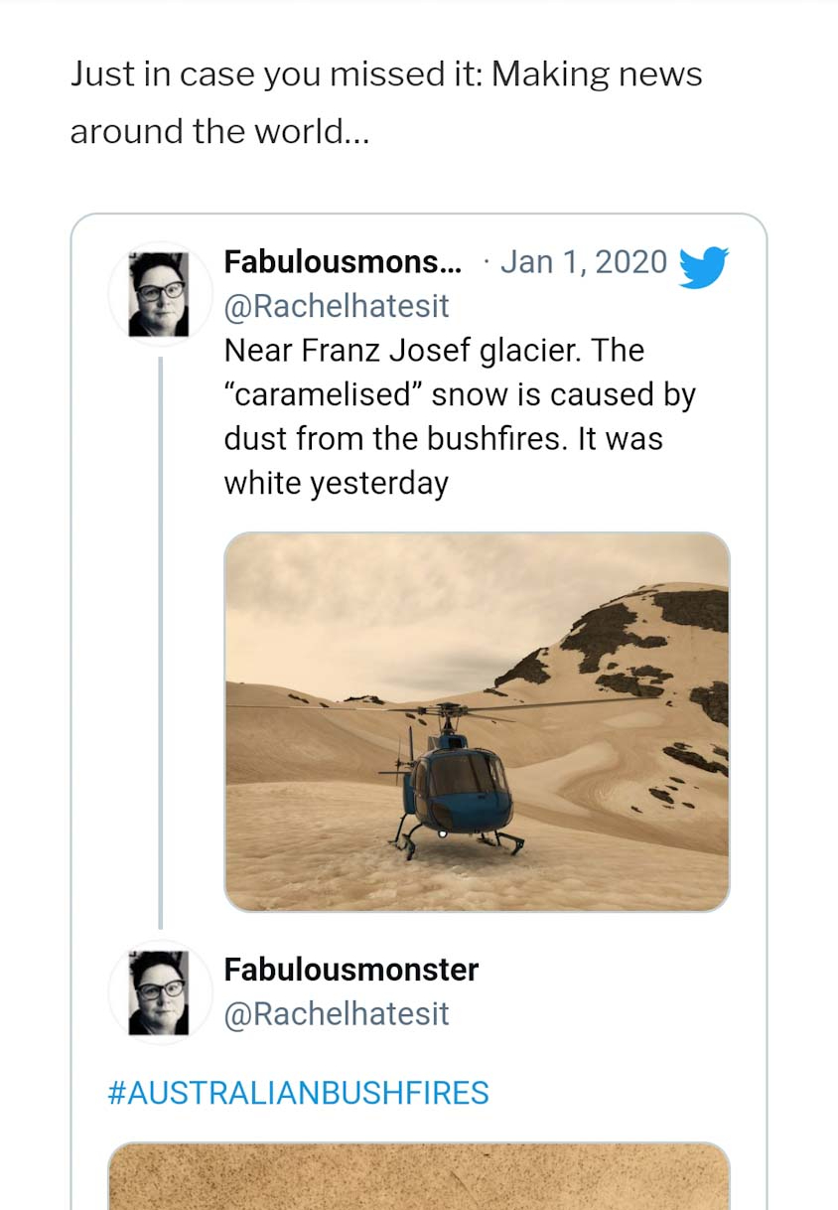Click the @Rachelhatesit handle in the first tweet

[x=337, y=307]
